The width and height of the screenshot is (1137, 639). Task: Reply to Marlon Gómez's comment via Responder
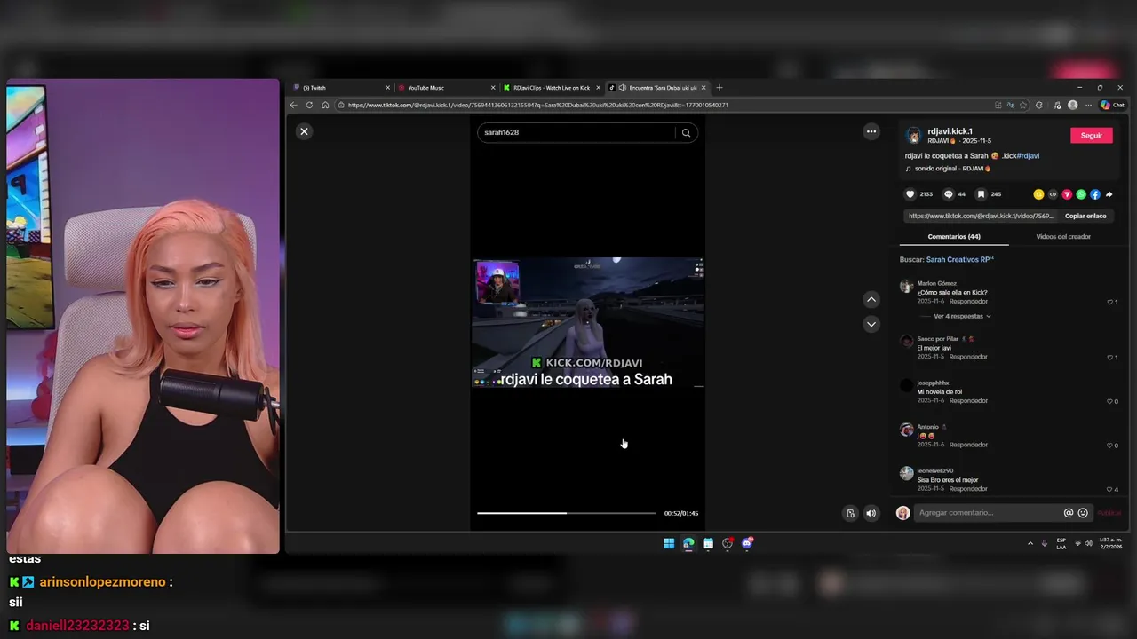(968, 302)
